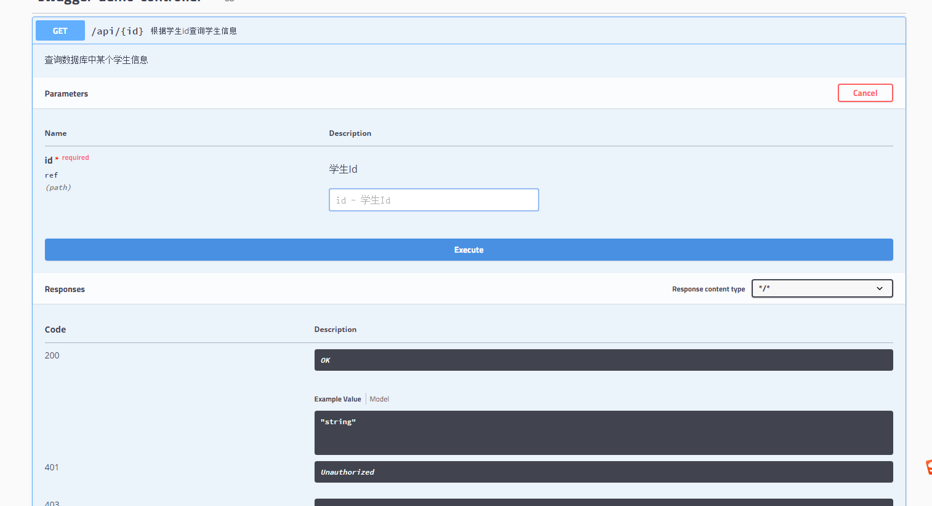Click the id parameter name
932x506 pixels.
click(49, 160)
